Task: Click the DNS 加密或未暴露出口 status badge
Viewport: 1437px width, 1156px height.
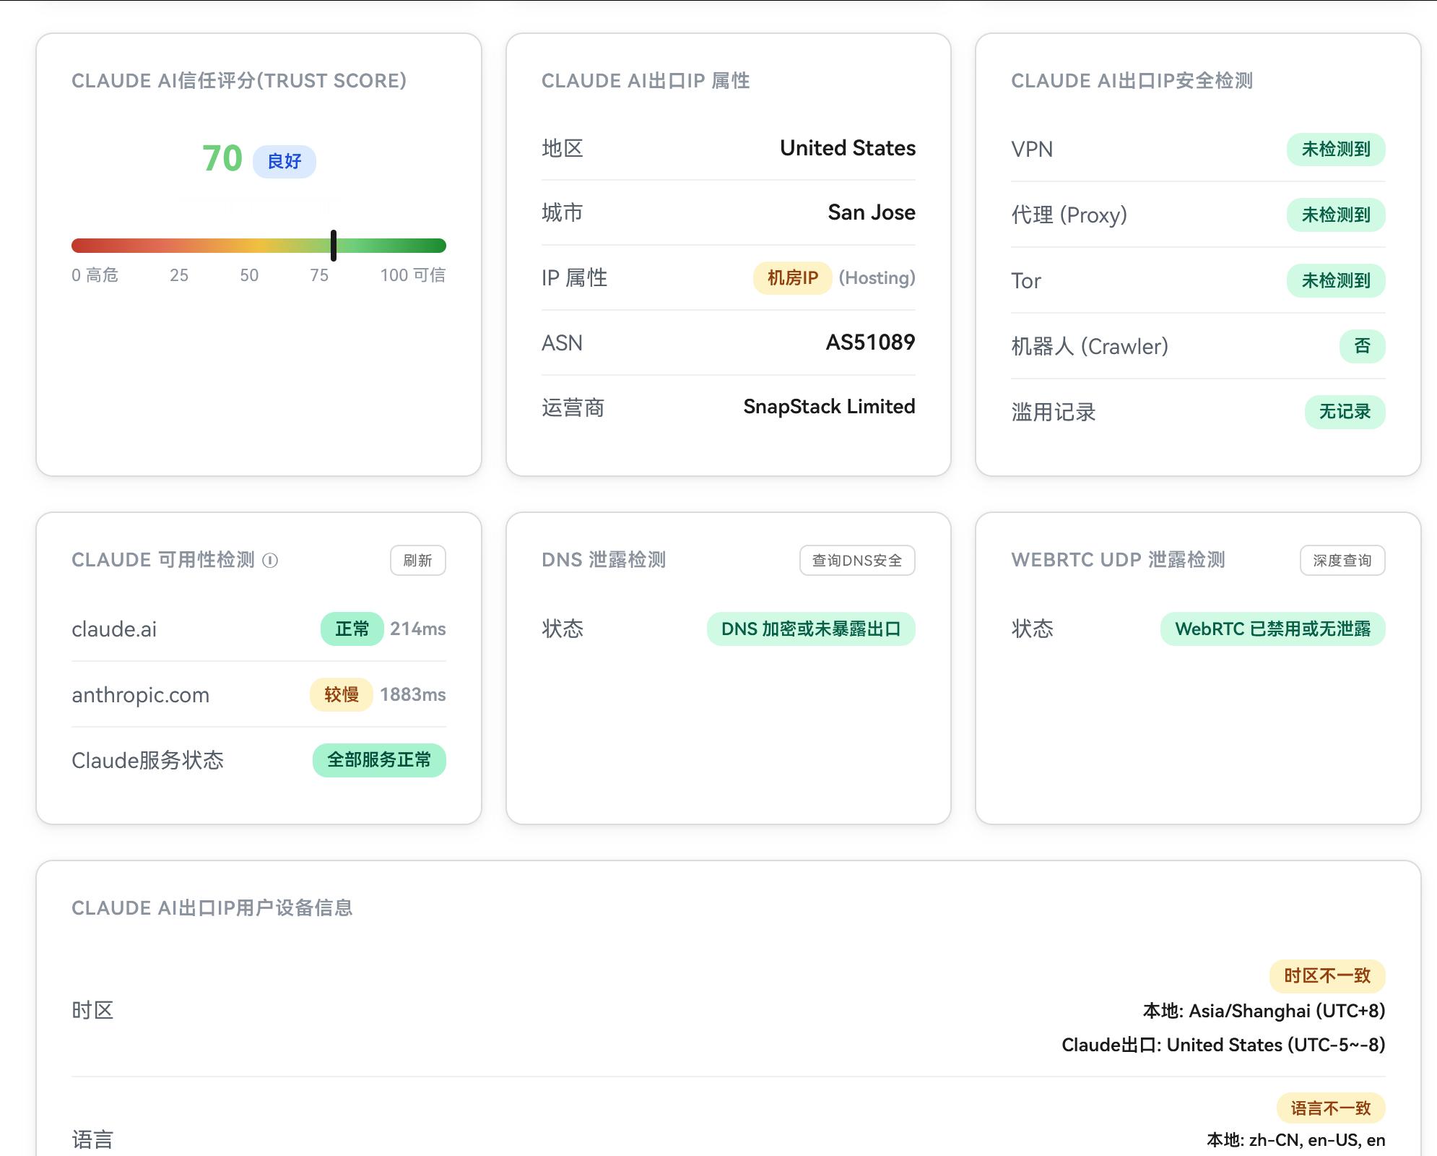Action: coord(810,629)
